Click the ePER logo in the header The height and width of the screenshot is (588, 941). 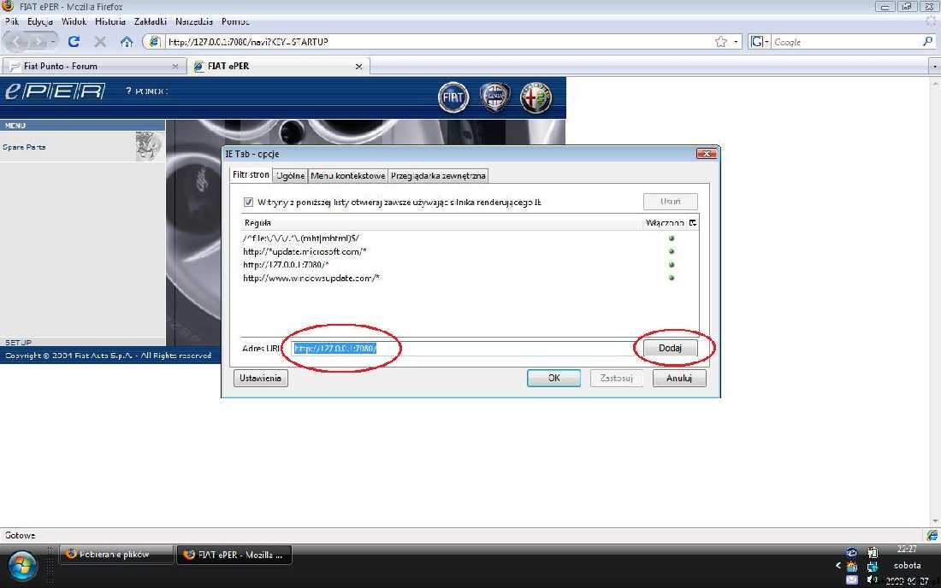coord(56,91)
